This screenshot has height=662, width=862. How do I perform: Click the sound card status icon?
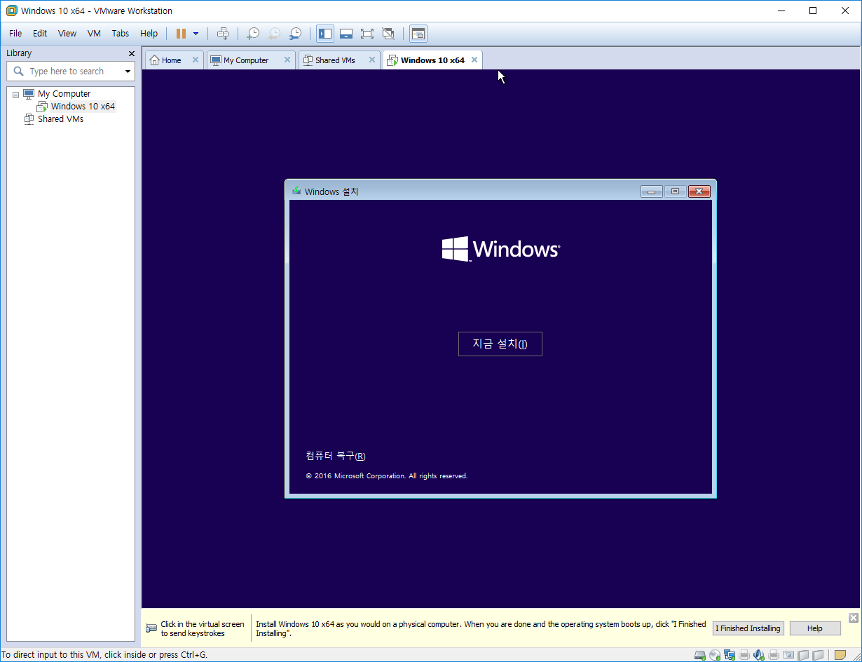pos(759,655)
